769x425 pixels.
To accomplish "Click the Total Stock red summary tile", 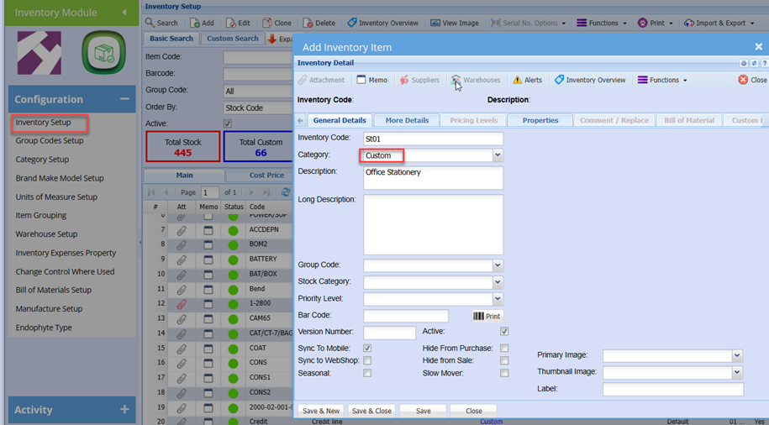I will pos(183,147).
